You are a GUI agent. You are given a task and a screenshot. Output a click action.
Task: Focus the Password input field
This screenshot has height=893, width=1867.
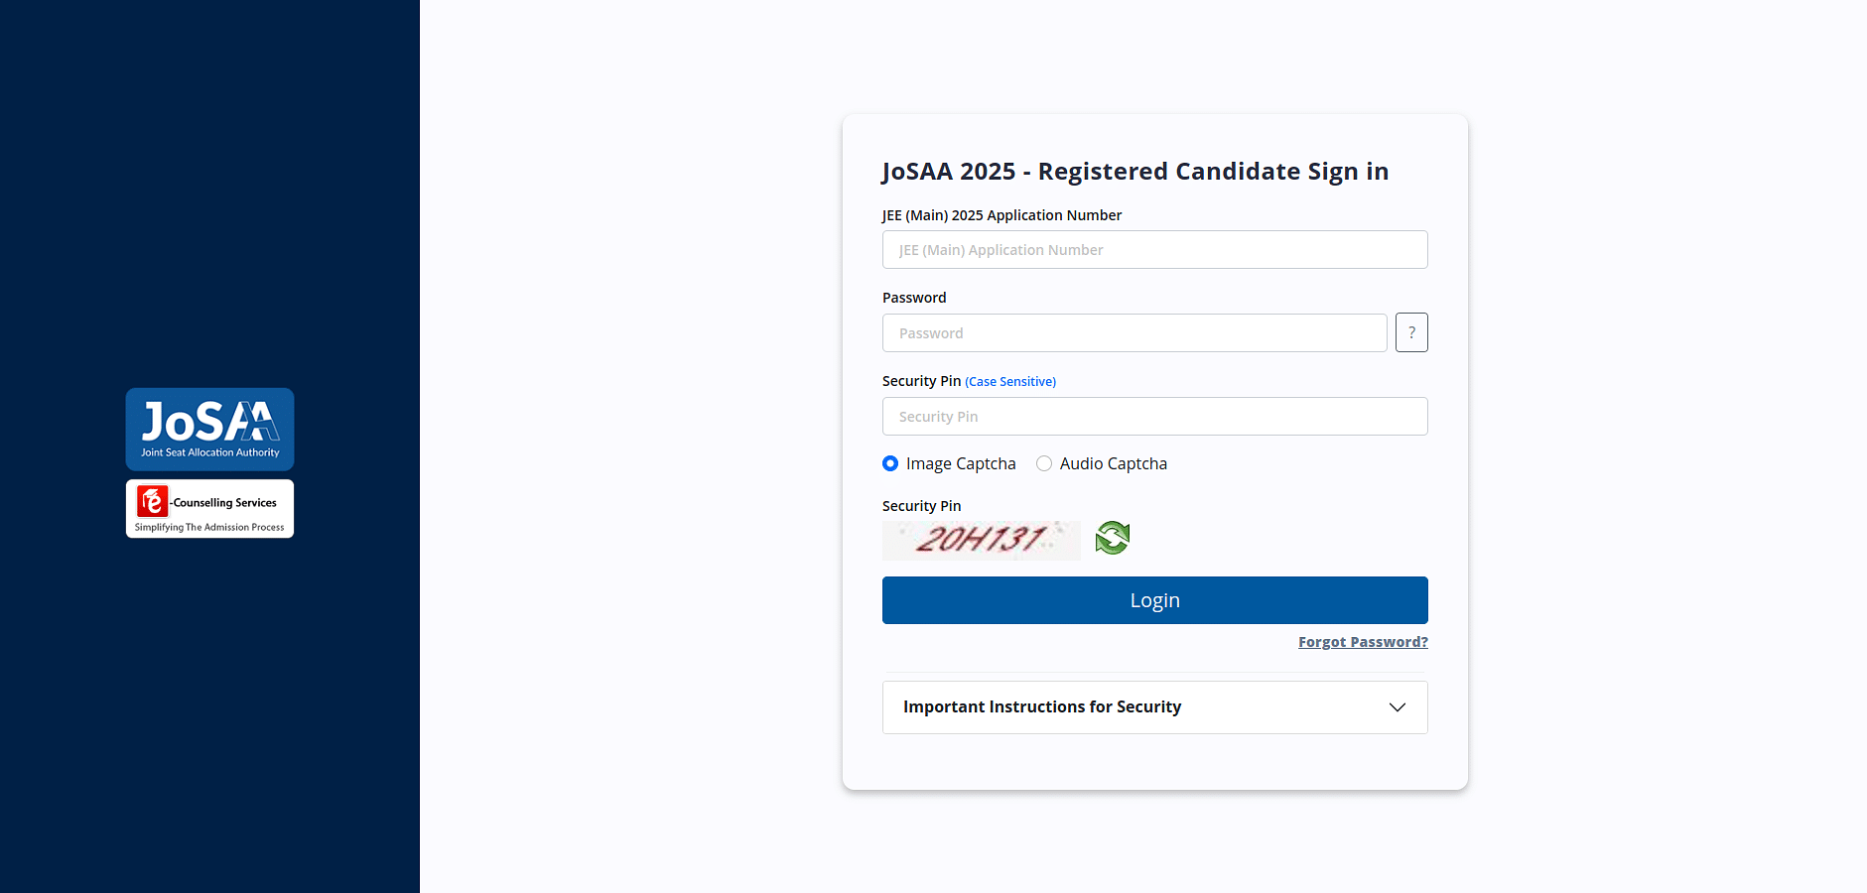1134,333
